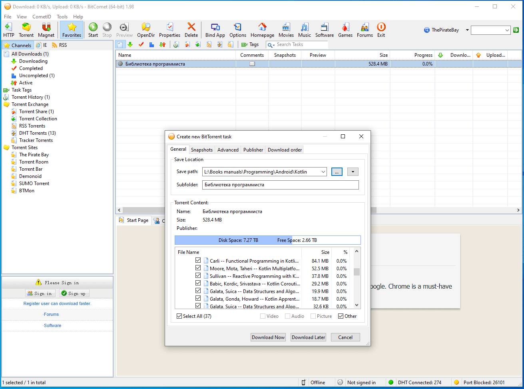Uncheck the Babic, Kordic, Srivastava file
Image resolution: width=524 pixels, height=389 pixels.
[198, 283]
